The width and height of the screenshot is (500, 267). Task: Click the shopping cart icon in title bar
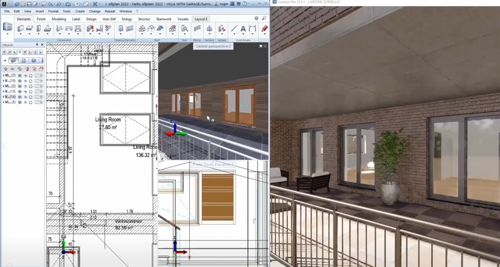click(238, 4)
